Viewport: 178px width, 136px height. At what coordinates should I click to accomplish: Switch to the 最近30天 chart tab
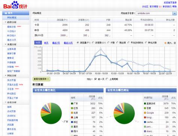click(x=68, y=43)
